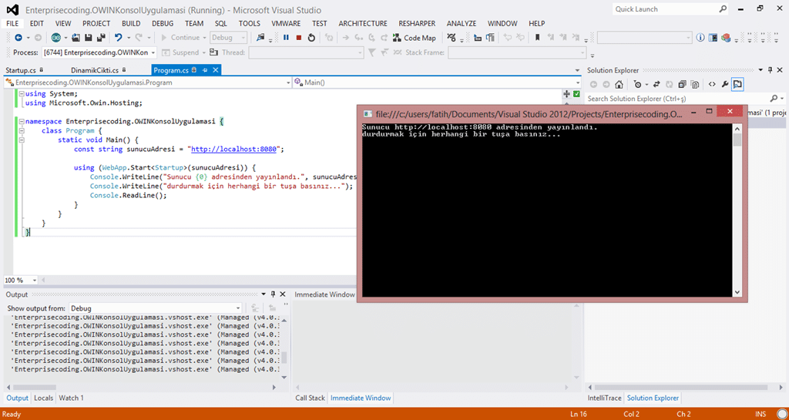Click Solution Explorer Home icon
Screen dimensions: 789x420
point(619,85)
